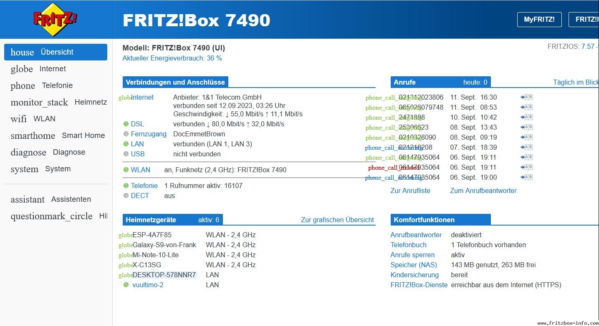
Task: Open device X-C13SG
Action: click(x=147, y=265)
